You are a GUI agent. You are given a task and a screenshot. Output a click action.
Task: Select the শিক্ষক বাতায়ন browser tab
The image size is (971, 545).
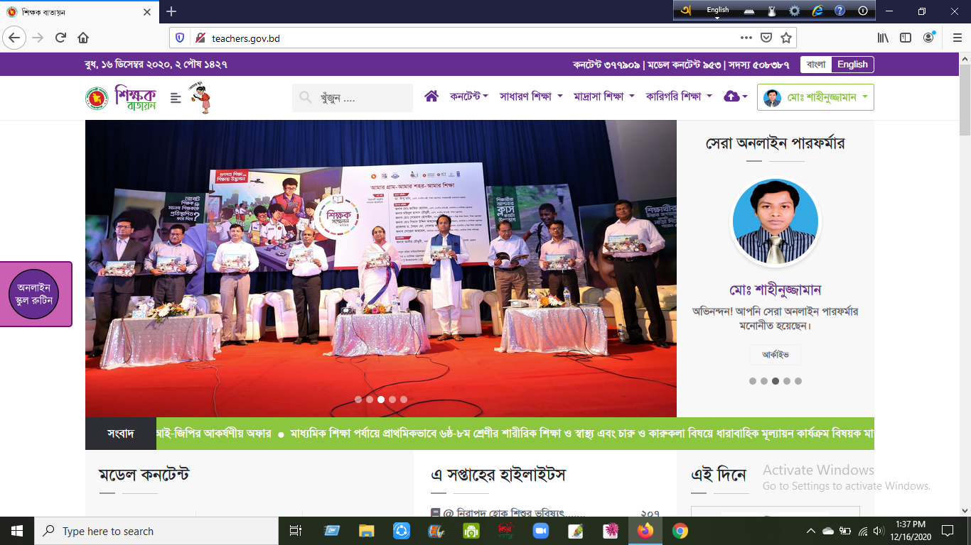point(80,12)
